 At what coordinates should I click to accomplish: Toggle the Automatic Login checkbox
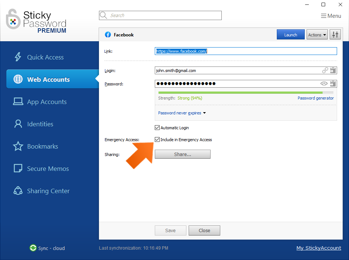tap(157, 127)
